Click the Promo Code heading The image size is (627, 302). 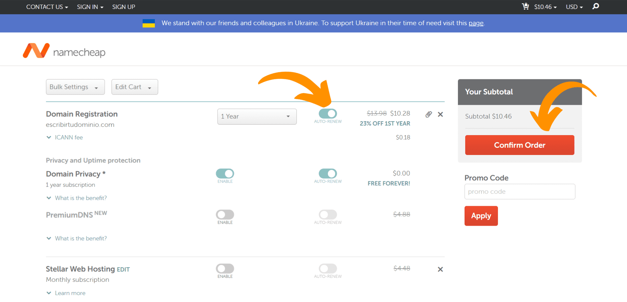click(x=486, y=178)
